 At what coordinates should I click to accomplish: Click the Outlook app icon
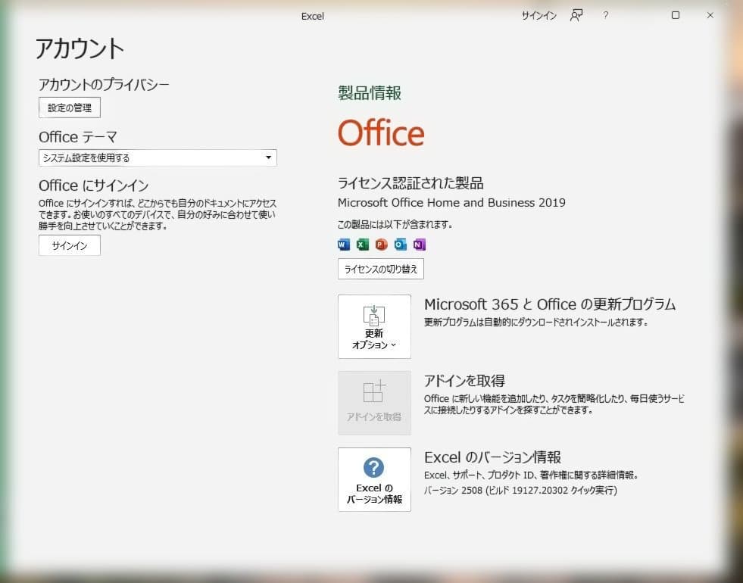point(401,245)
